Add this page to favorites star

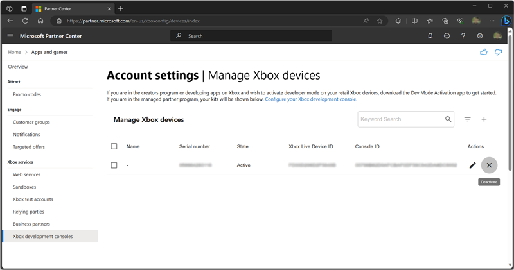[380, 21]
